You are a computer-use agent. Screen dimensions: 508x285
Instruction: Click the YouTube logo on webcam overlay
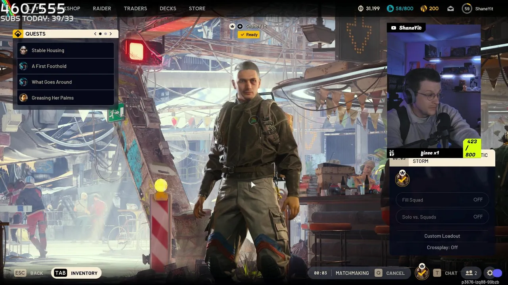pos(394,28)
